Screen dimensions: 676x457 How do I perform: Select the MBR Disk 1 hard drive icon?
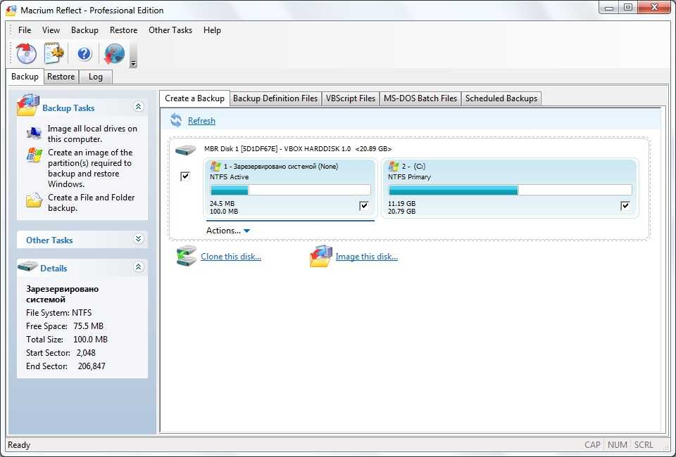pos(185,150)
